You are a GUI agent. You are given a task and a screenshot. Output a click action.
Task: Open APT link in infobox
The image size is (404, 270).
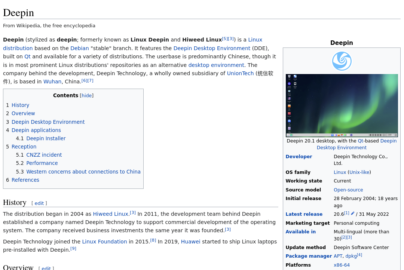[x=338, y=256]
